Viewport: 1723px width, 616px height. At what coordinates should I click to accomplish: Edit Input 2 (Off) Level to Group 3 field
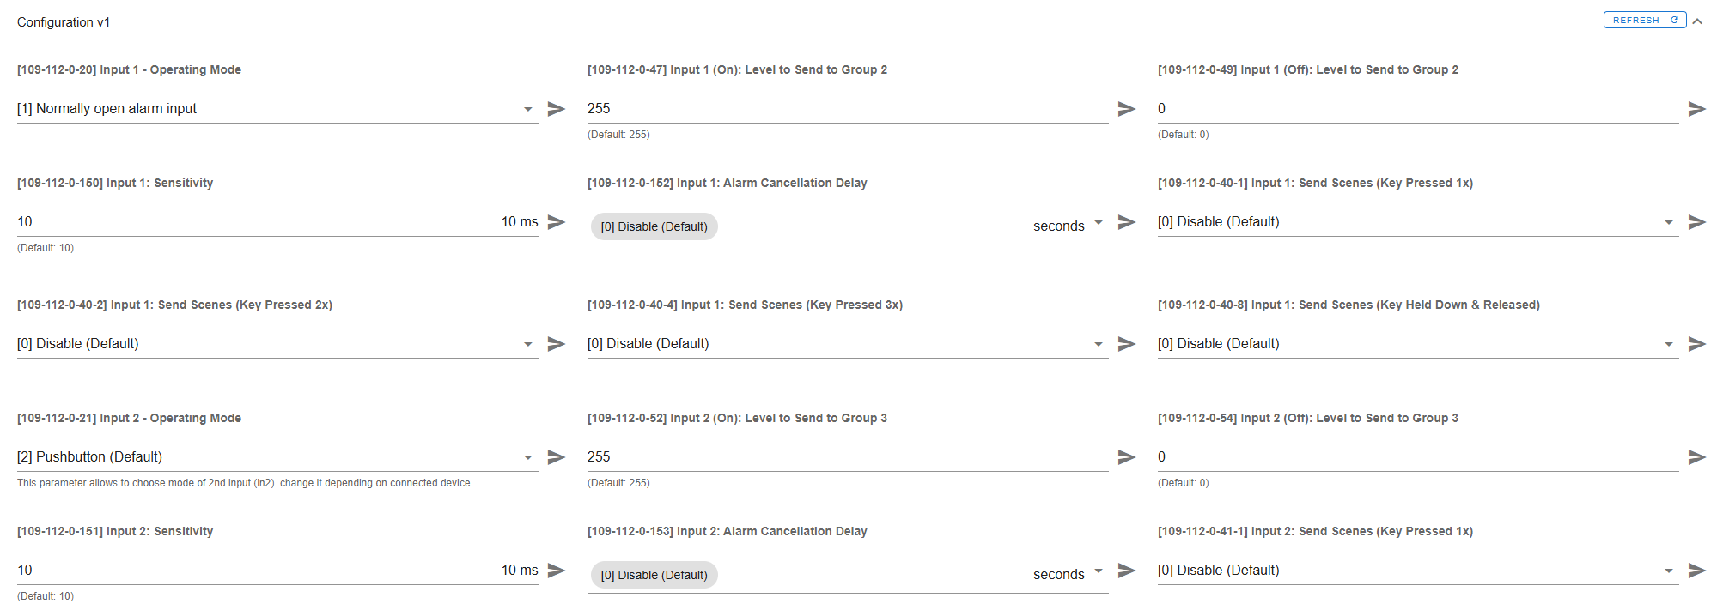(1418, 457)
